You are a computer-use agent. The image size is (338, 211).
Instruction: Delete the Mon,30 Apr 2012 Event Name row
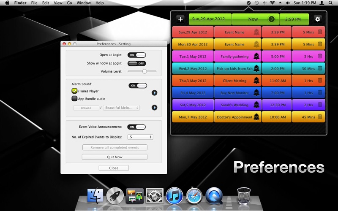320,44
